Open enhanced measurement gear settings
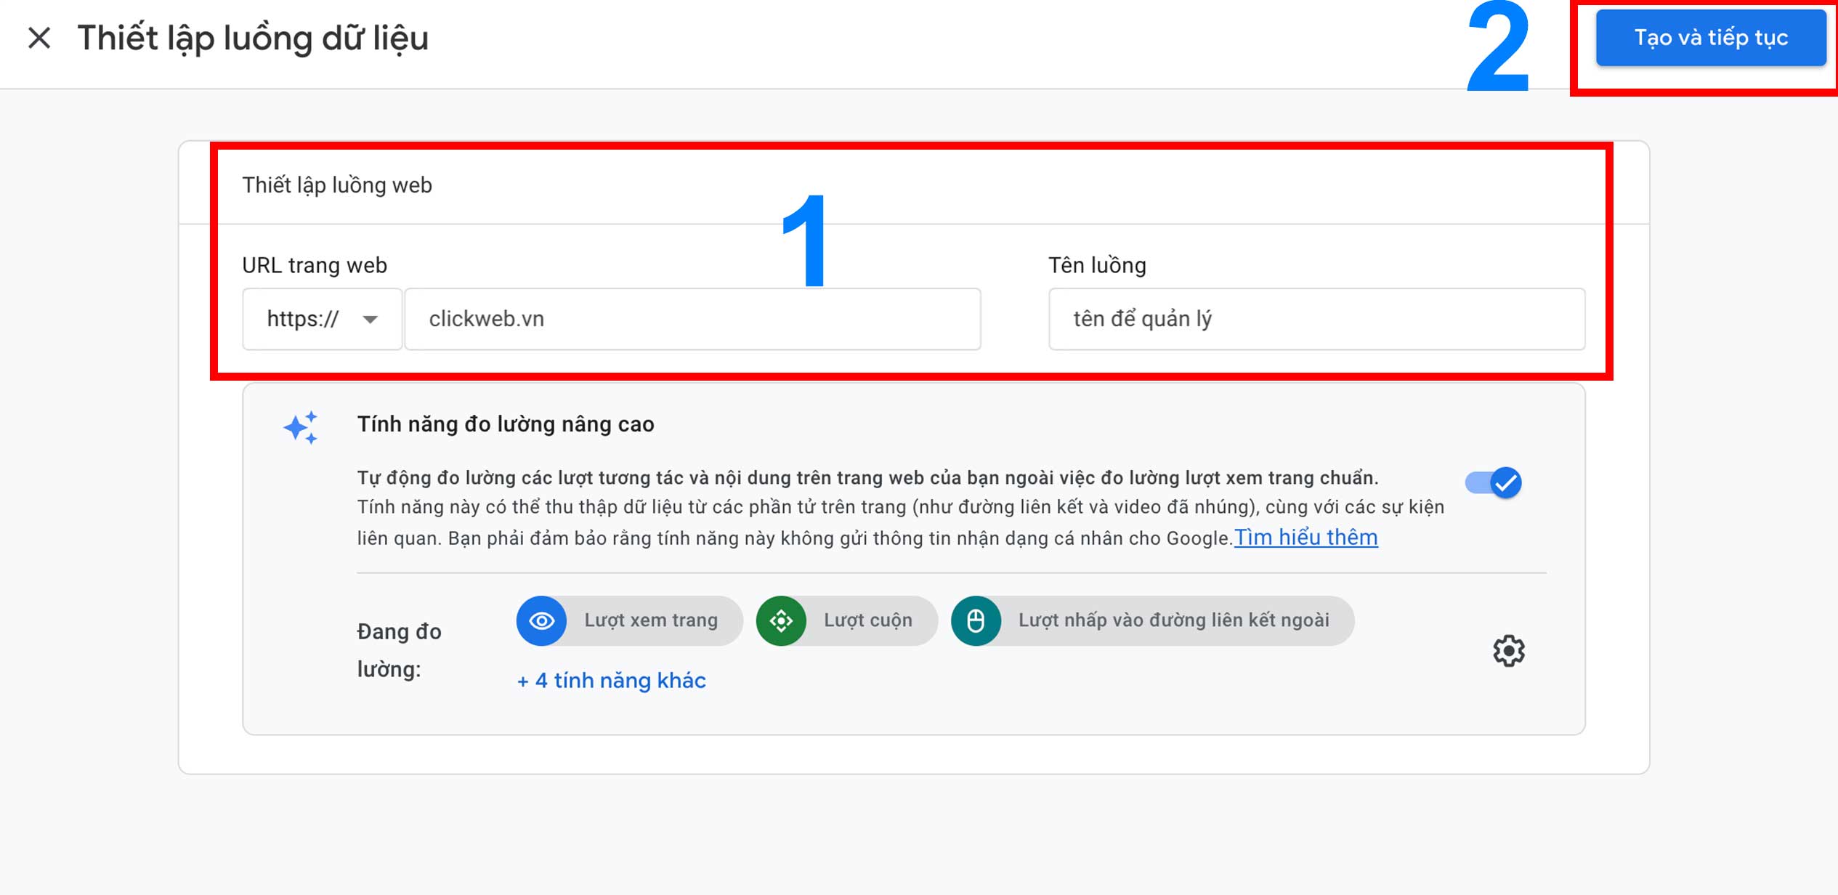The height and width of the screenshot is (895, 1838). click(x=1508, y=651)
